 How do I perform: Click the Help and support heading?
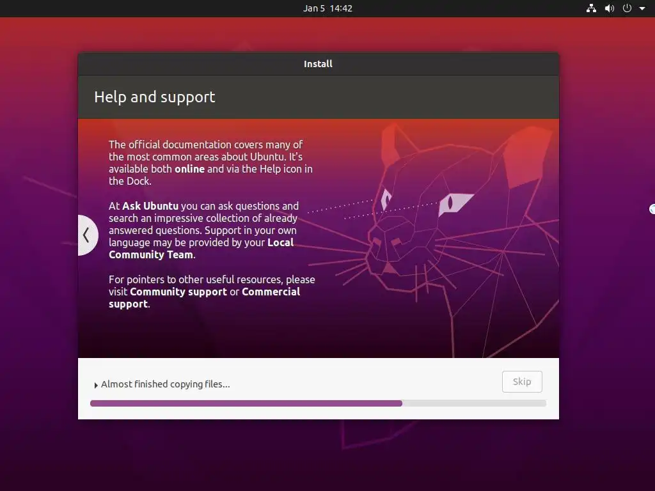(x=155, y=97)
